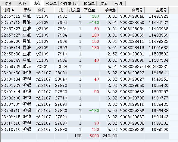Click the total profit 3000 cell
The width and height of the screenshot is (178, 142).
coord(91,136)
